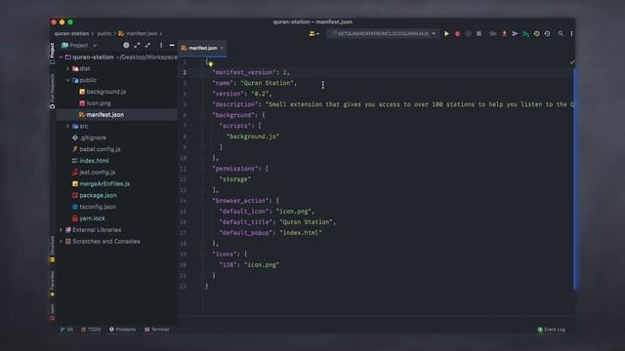
Task: Click the Git Update Project arrow icon
Action: pos(504,34)
